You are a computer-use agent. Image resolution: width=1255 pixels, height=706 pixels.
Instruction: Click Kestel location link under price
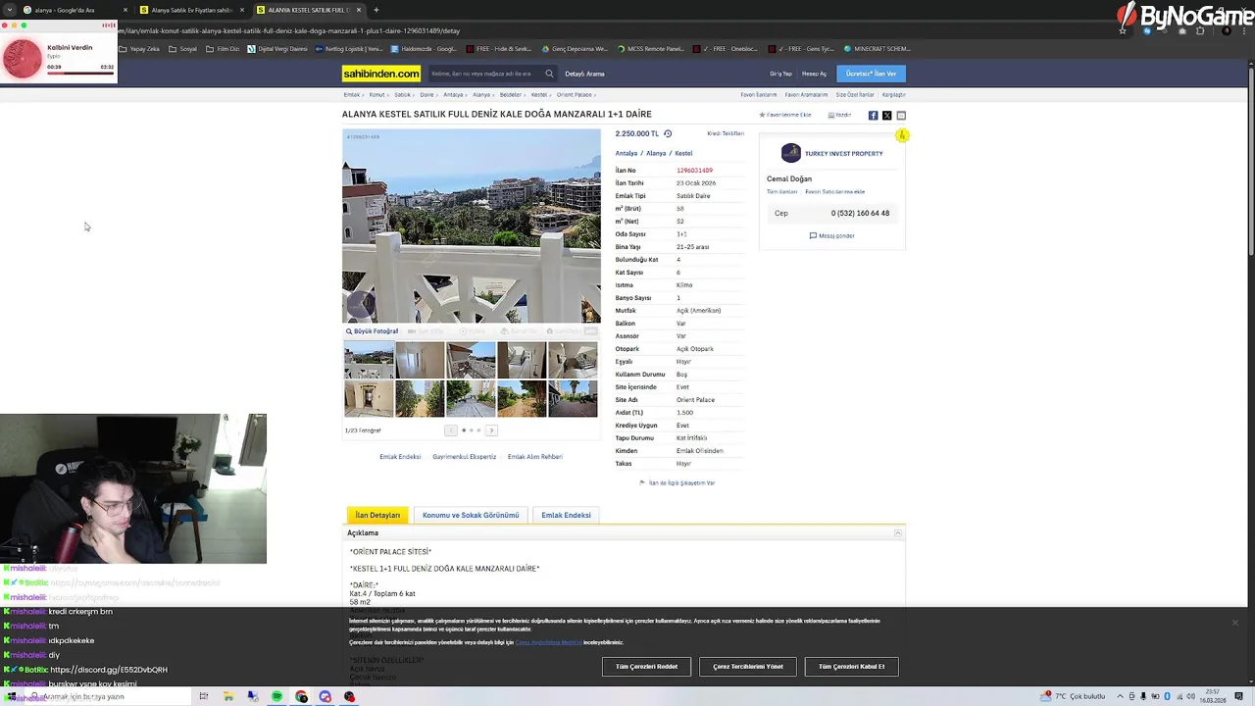pos(683,153)
